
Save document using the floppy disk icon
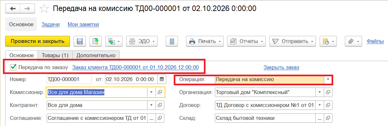pyautogui.click(x=80, y=41)
